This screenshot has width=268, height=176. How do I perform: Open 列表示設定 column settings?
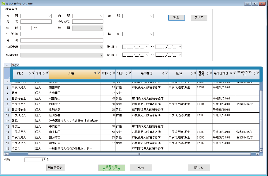click(55, 168)
